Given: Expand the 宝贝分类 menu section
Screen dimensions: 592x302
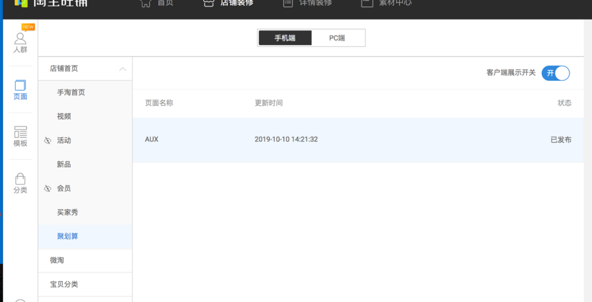Looking at the screenshot, I should point(64,284).
